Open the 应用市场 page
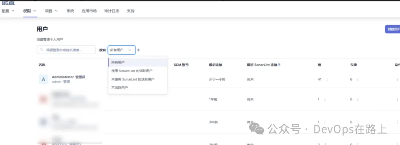Viewport: 400px width, 145px height. [x=89, y=11]
